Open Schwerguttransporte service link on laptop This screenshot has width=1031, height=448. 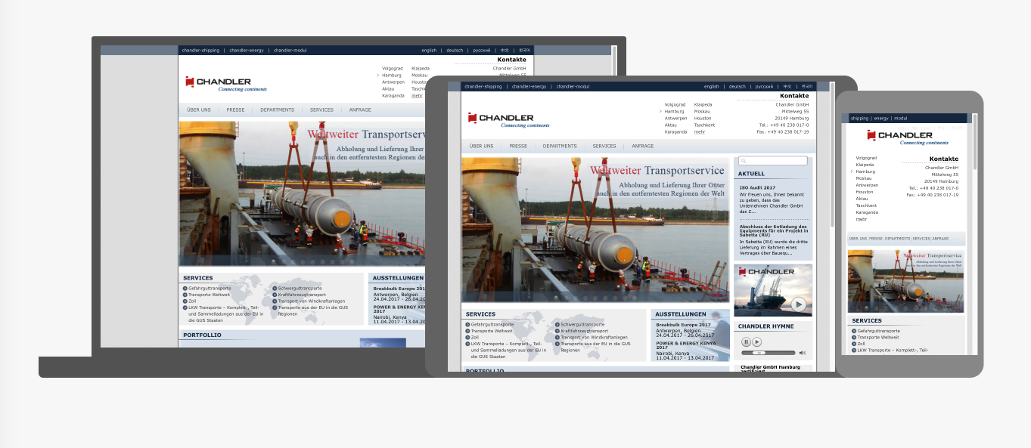point(300,288)
